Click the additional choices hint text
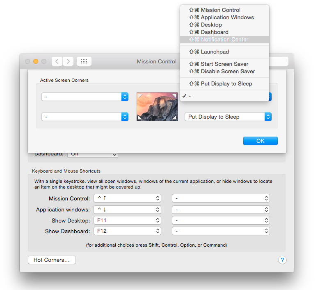The image size is (320, 290). (x=157, y=245)
